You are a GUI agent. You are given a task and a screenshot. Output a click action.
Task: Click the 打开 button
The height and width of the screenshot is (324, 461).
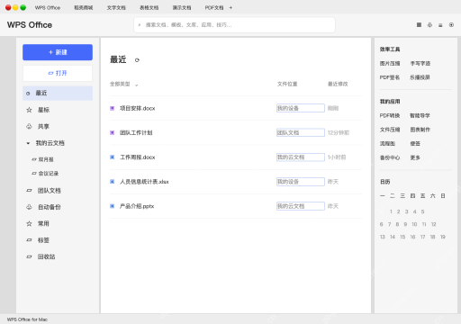pos(58,73)
